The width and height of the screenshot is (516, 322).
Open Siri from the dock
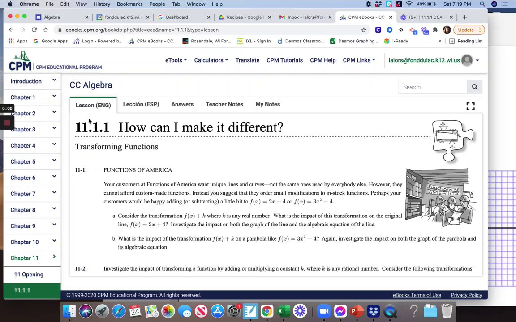(x=86, y=311)
